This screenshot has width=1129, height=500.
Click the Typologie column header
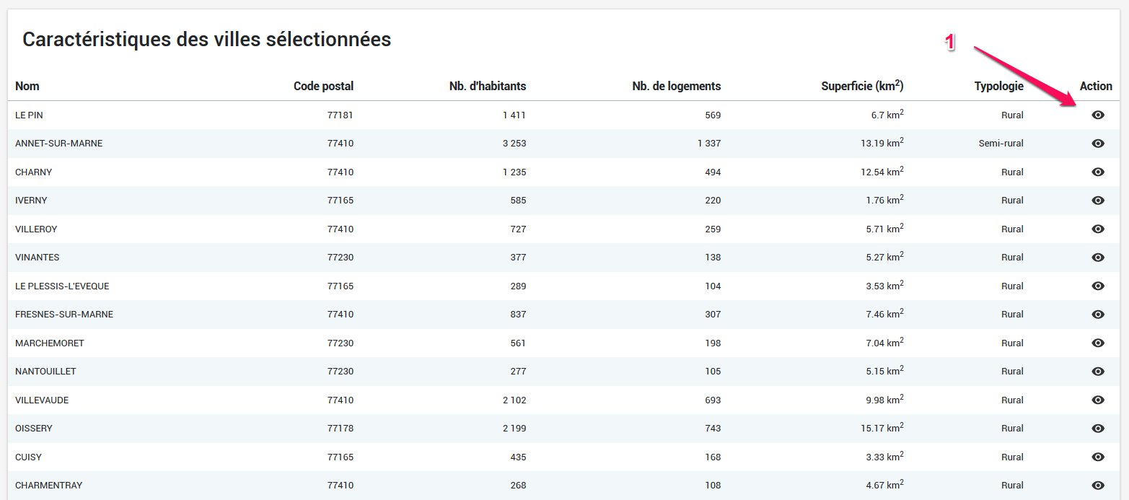(998, 87)
